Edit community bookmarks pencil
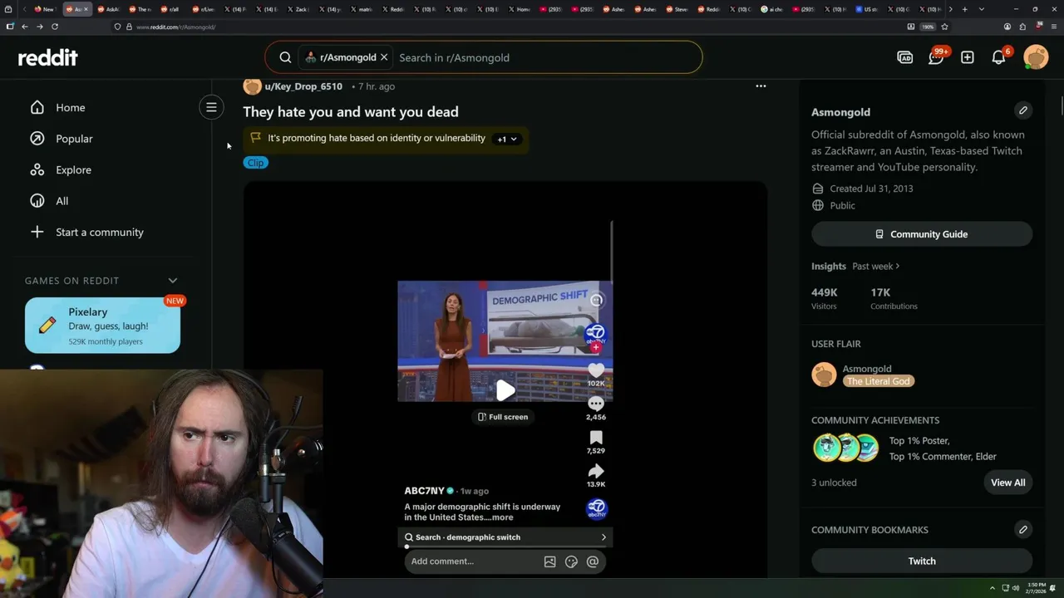 [x=1023, y=529]
